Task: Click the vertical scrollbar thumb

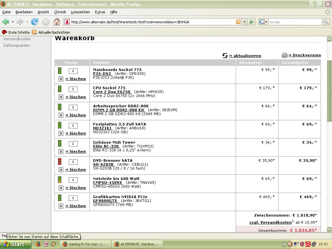Action: point(329,91)
